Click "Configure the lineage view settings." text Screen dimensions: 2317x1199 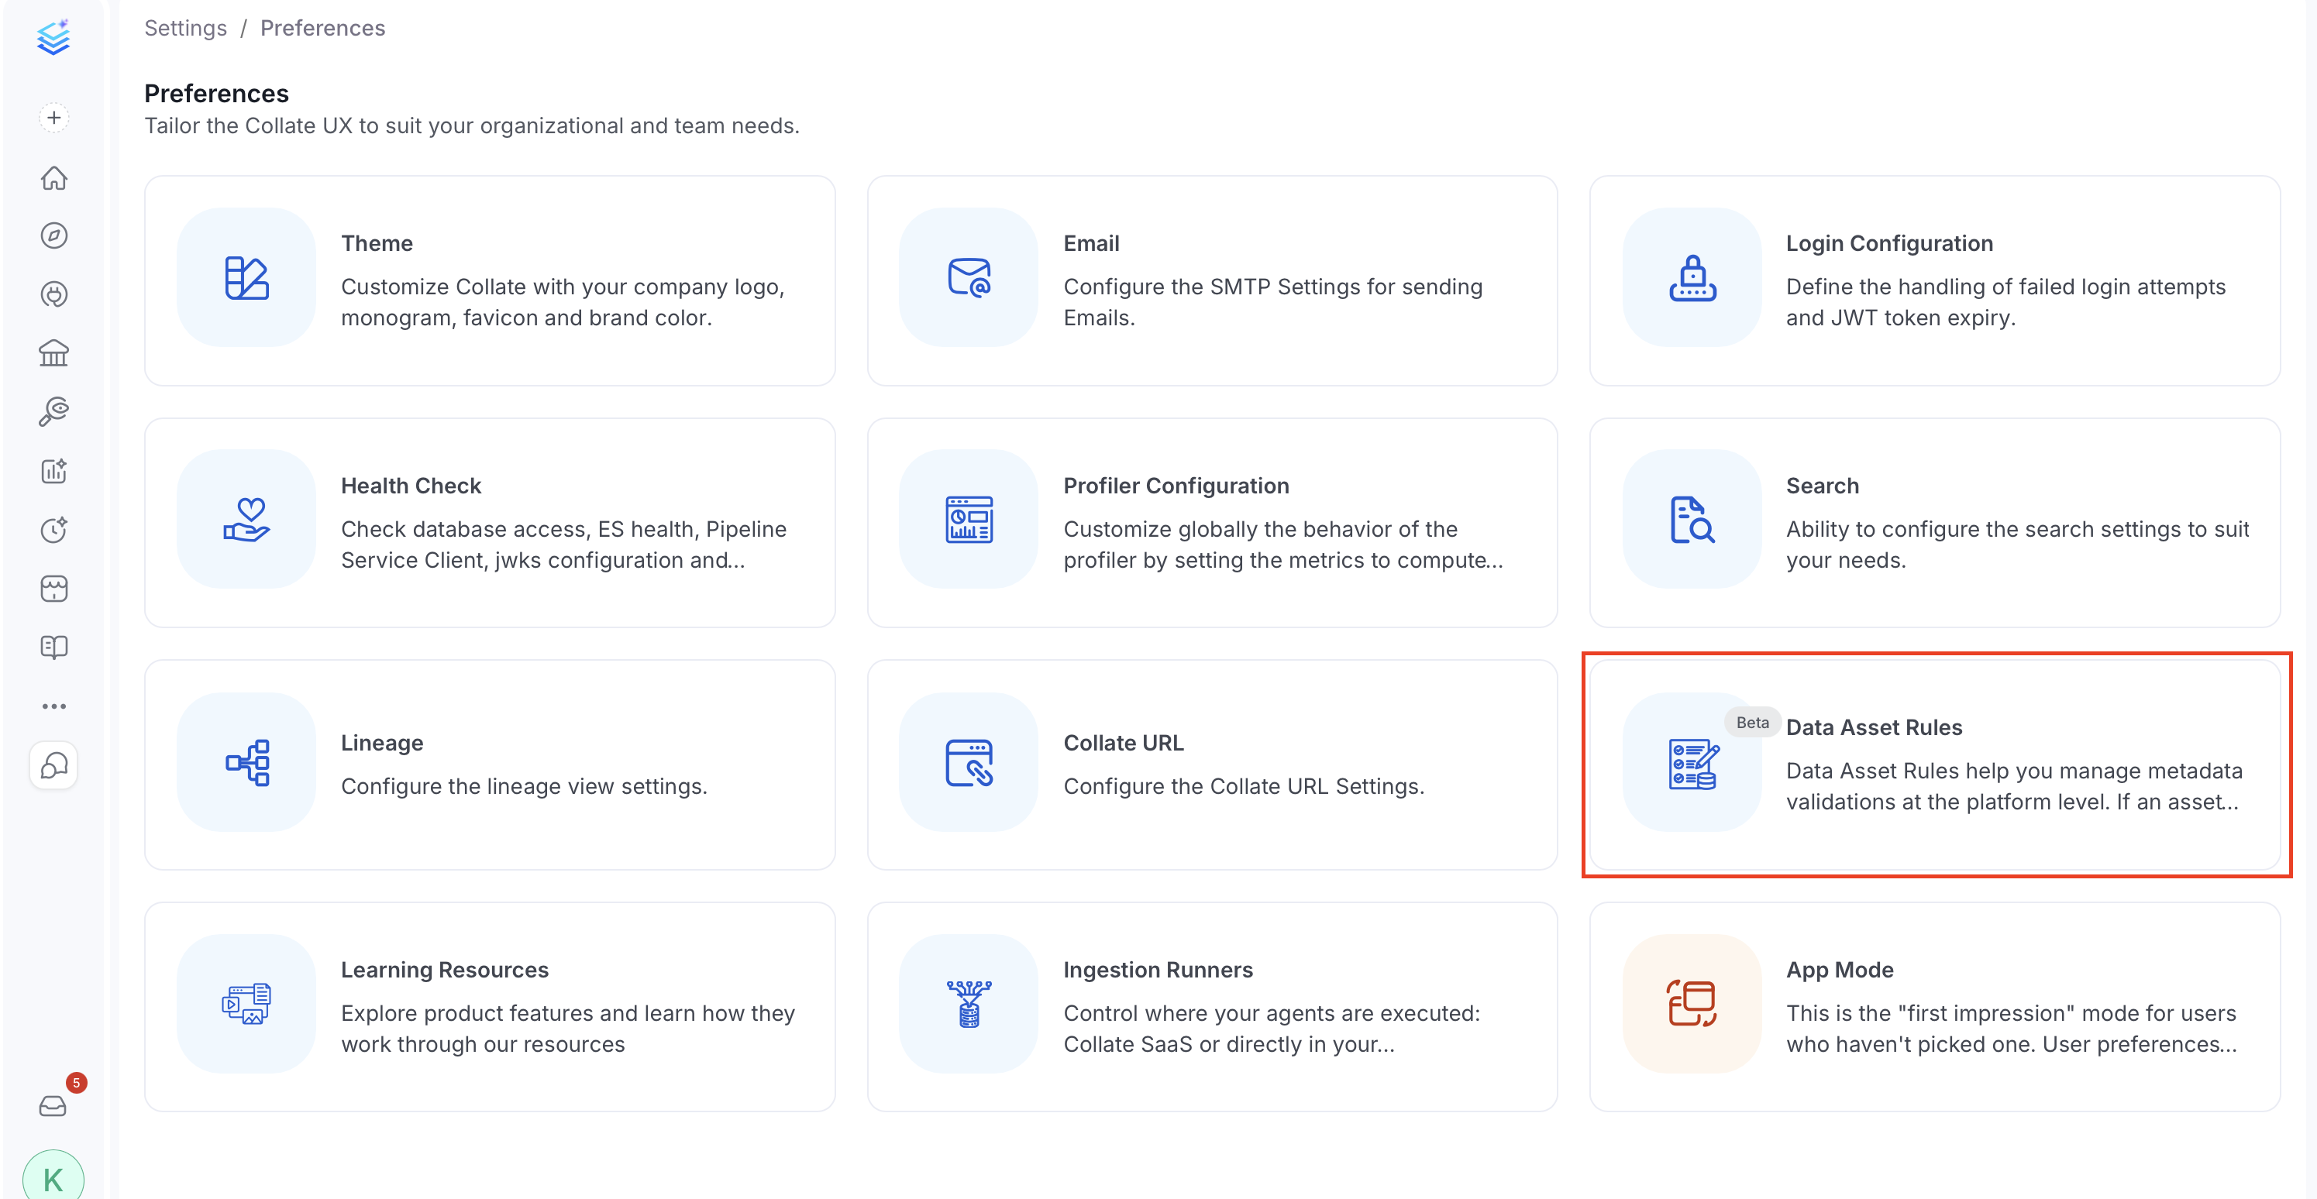tap(524, 786)
